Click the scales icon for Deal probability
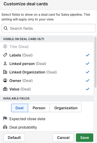The image size is (97, 143). tap(5, 127)
